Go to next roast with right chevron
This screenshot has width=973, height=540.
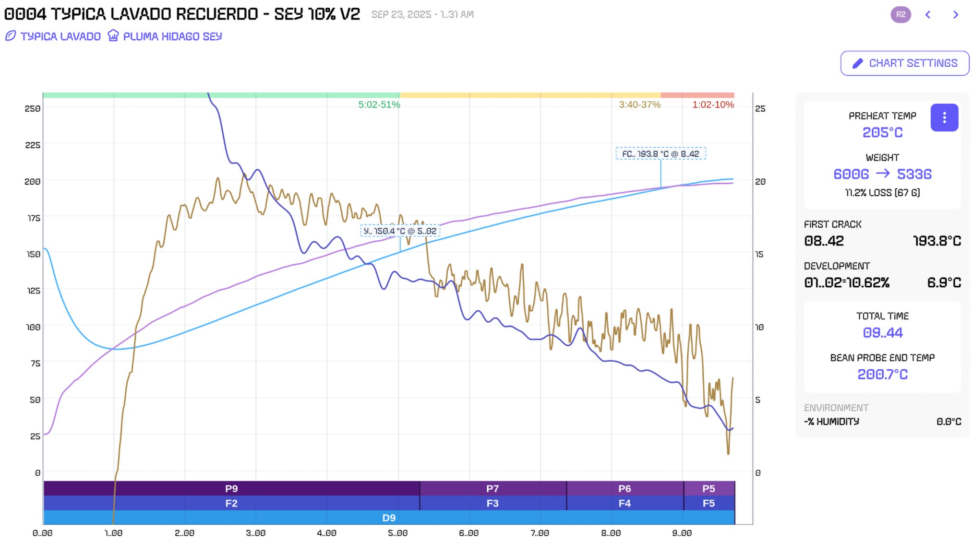[955, 14]
